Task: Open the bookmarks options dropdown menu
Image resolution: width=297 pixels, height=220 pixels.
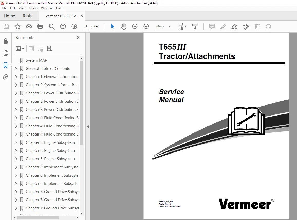Action: [20, 49]
